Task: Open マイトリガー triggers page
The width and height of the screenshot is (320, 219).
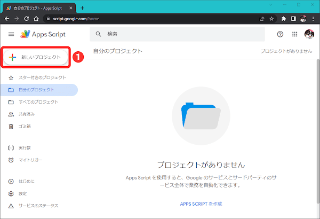Action: 39,160
